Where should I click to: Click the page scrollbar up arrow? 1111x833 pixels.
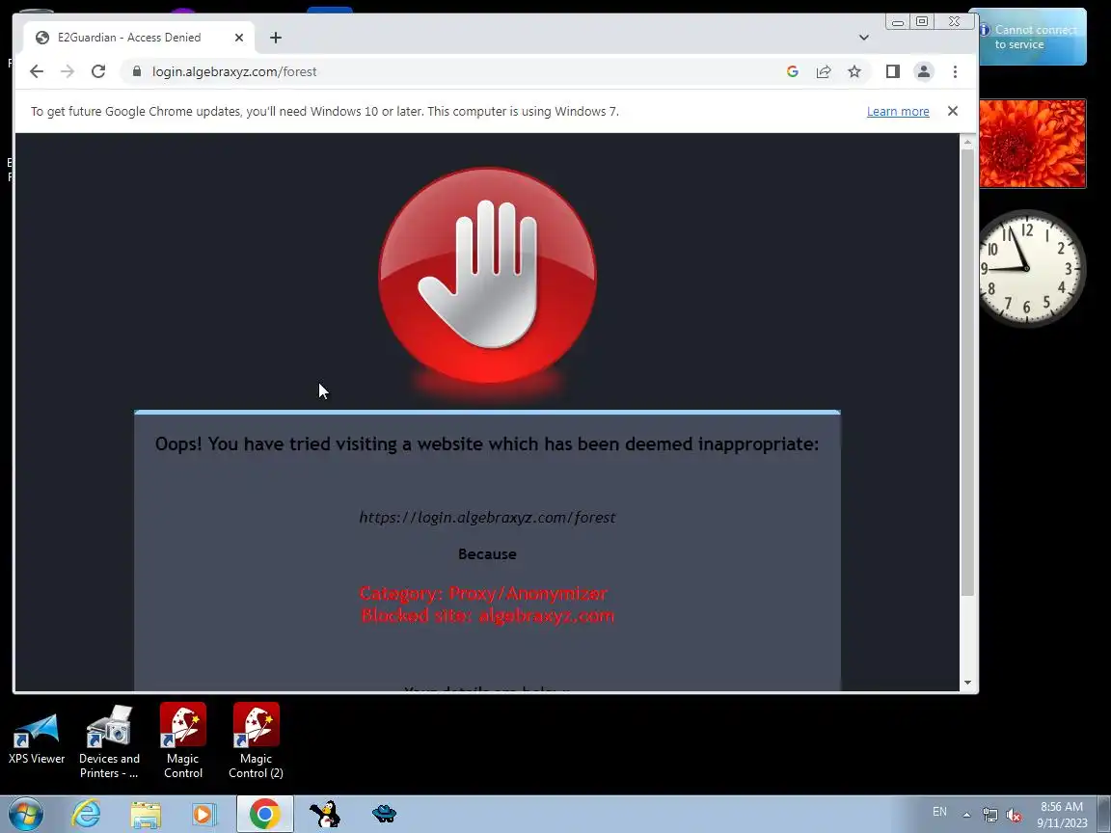(968, 143)
